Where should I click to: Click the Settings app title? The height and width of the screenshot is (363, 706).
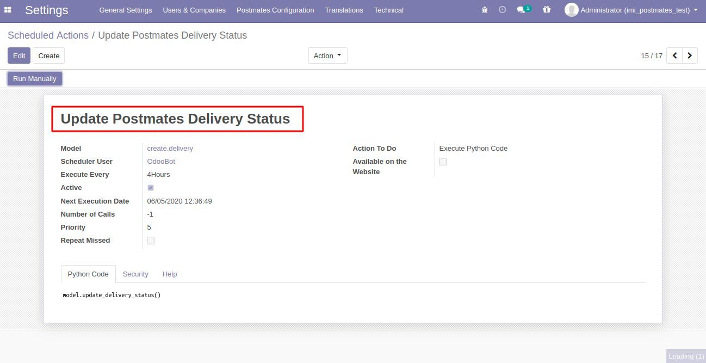pyautogui.click(x=47, y=10)
